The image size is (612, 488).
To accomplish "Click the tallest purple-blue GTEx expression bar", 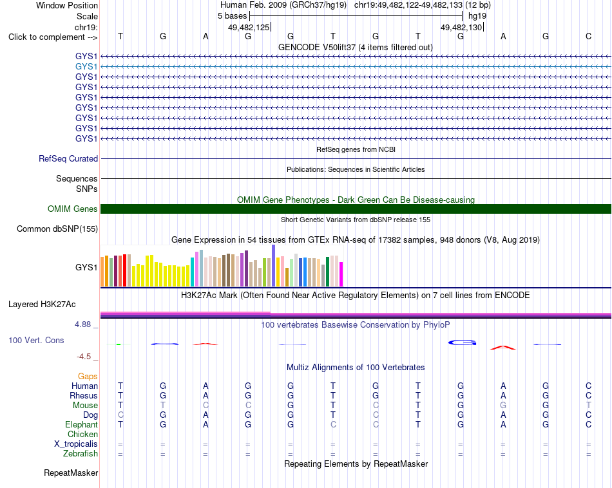I will (x=274, y=266).
